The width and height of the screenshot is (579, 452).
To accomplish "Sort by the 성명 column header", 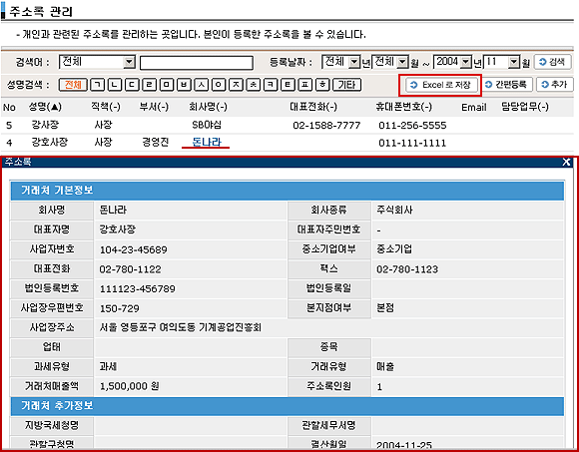I will pyautogui.click(x=45, y=107).
